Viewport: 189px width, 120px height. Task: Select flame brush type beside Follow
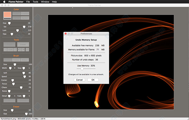point(8,60)
